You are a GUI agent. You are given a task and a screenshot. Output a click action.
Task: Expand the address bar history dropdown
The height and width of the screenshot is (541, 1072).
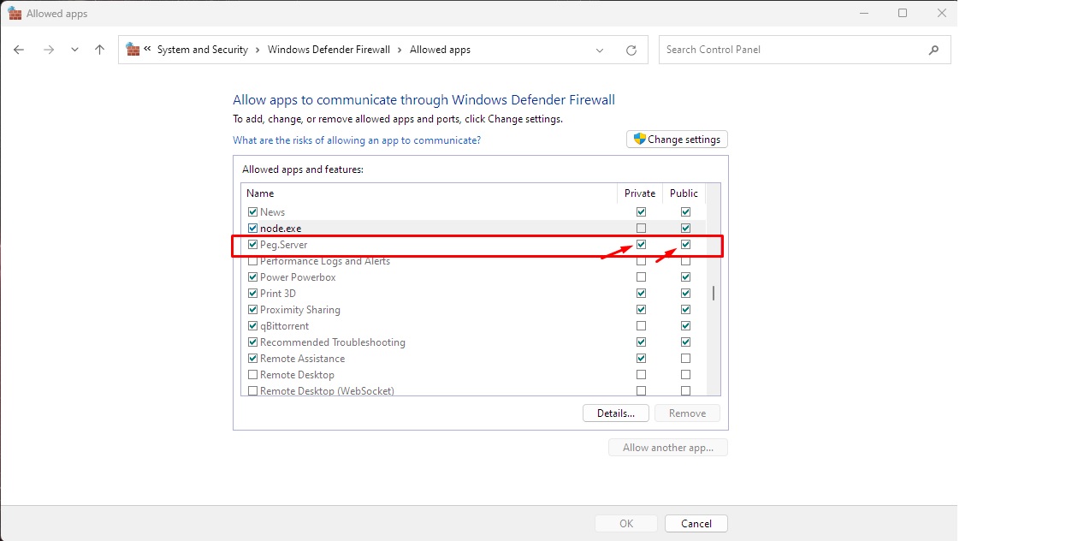point(600,51)
